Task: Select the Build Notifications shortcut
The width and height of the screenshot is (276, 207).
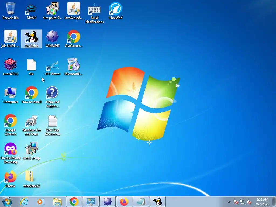Action: point(95,13)
